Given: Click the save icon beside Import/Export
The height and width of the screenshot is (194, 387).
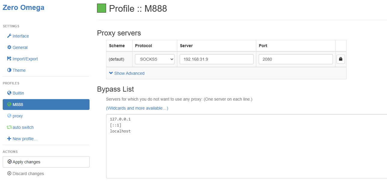Looking at the screenshot, I should 9,59.
